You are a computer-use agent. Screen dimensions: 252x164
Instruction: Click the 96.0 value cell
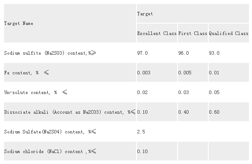point(193,53)
